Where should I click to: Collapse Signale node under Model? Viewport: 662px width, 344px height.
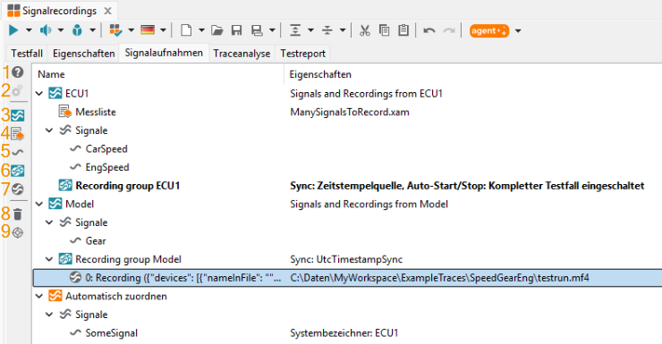tap(49, 222)
